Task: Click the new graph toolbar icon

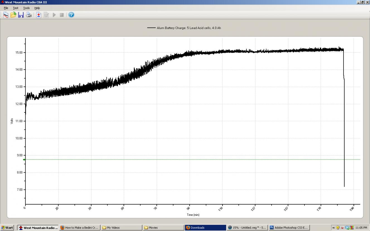Action: pyautogui.click(x=6, y=15)
